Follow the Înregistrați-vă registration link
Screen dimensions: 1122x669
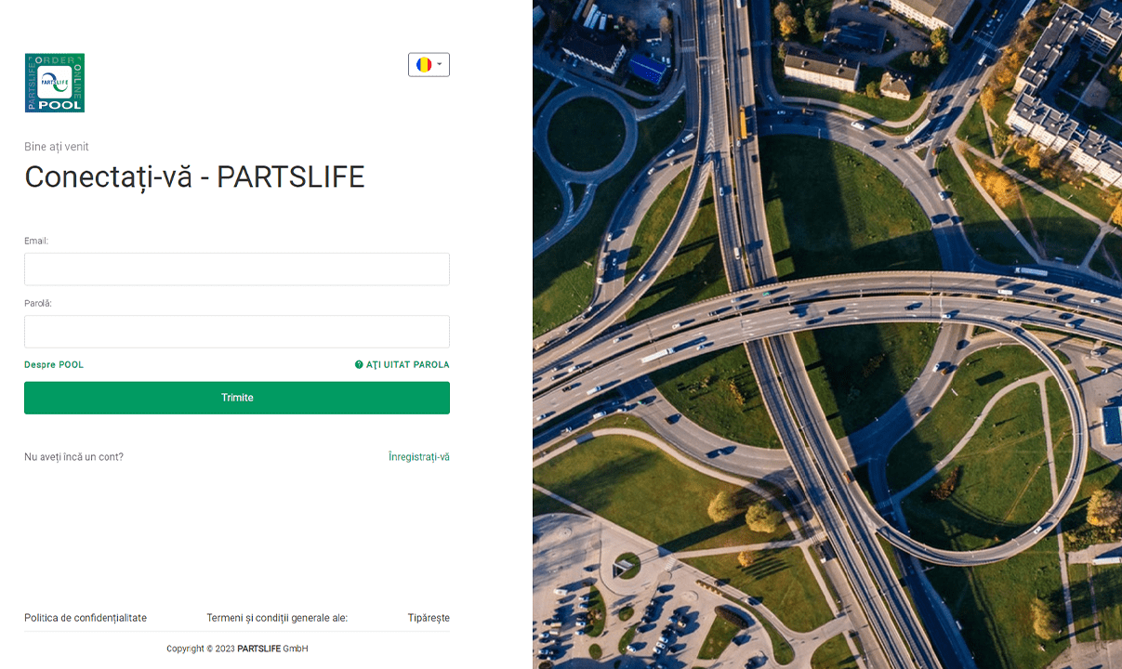[419, 457]
